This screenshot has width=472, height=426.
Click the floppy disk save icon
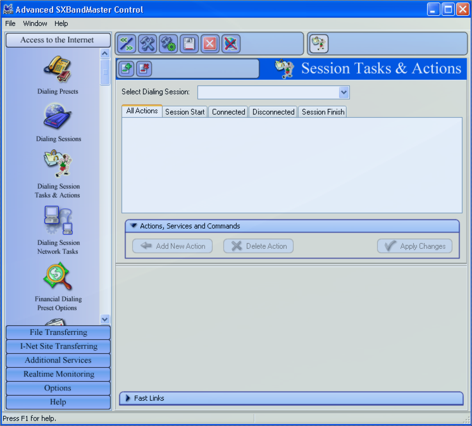(x=189, y=44)
